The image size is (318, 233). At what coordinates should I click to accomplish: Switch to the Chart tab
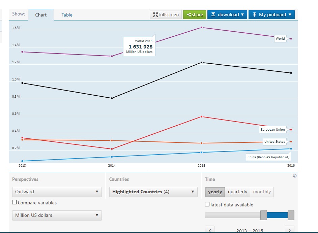pos(41,15)
